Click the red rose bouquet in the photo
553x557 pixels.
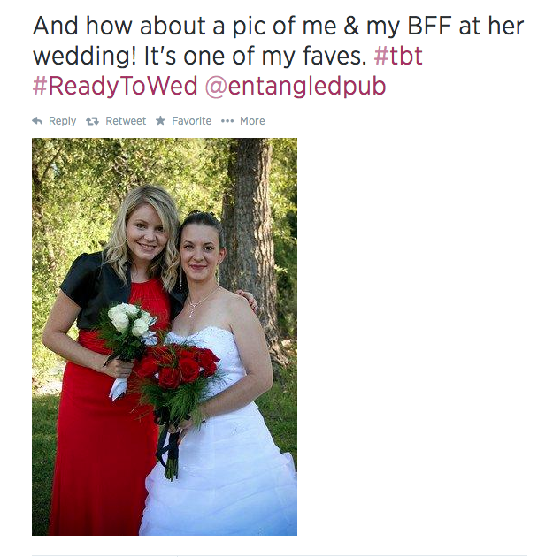click(177, 368)
